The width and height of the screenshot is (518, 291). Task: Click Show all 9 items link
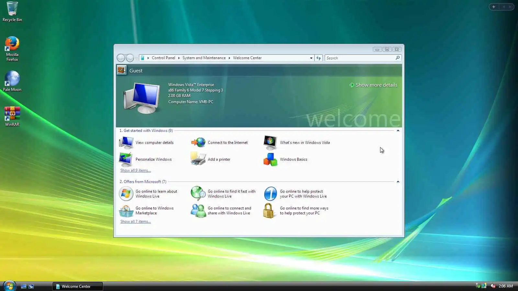point(136,170)
